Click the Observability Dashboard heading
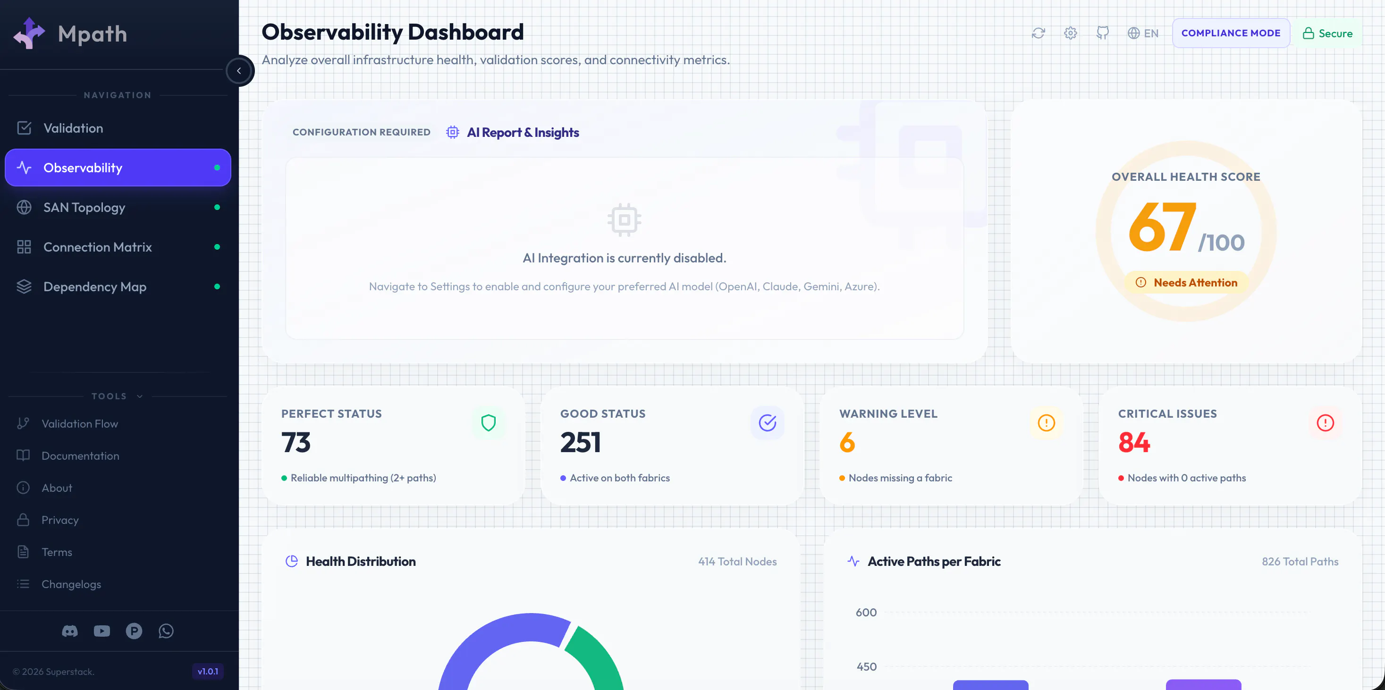The image size is (1385, 690). click(x=392, y=32)
